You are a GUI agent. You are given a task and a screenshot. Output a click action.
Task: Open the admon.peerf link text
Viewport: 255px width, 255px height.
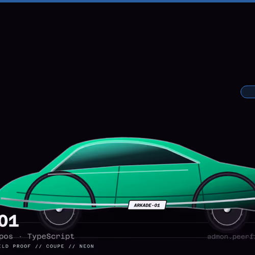pyautogui.click(x=231, y=237)
